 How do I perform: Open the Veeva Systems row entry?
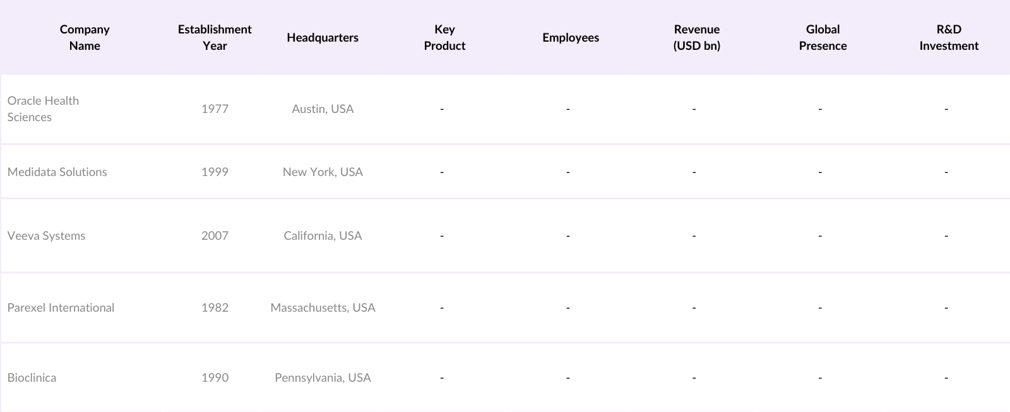pos(46,235)
